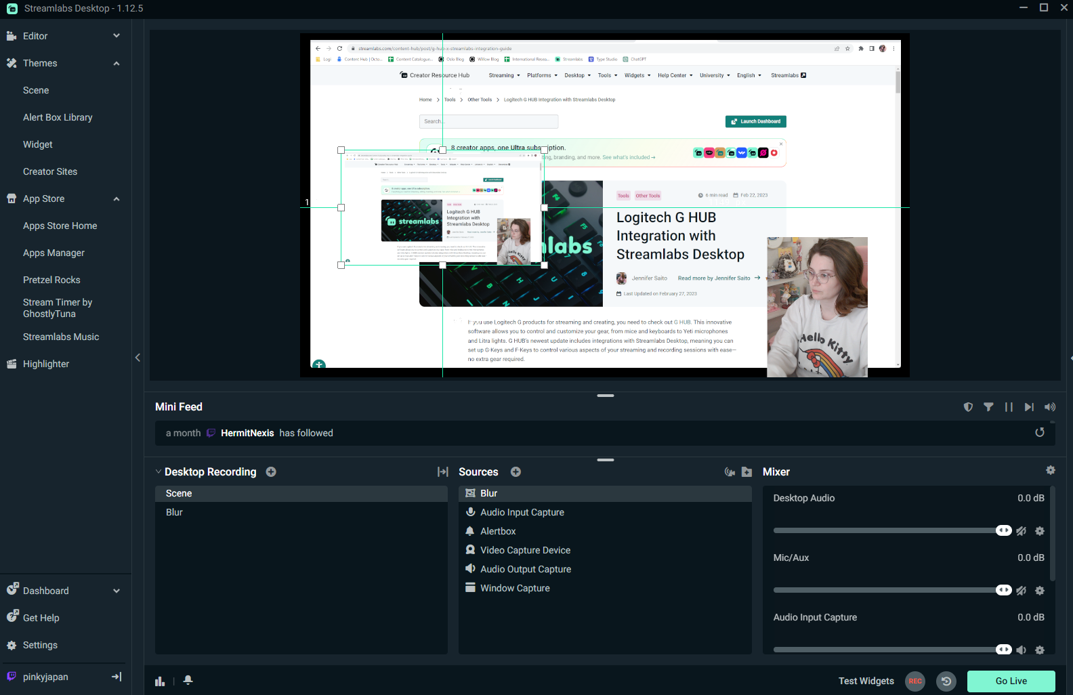1073x695 pixels.
Task: Expand the Editor menu chevron
Action: coord(117,36)
